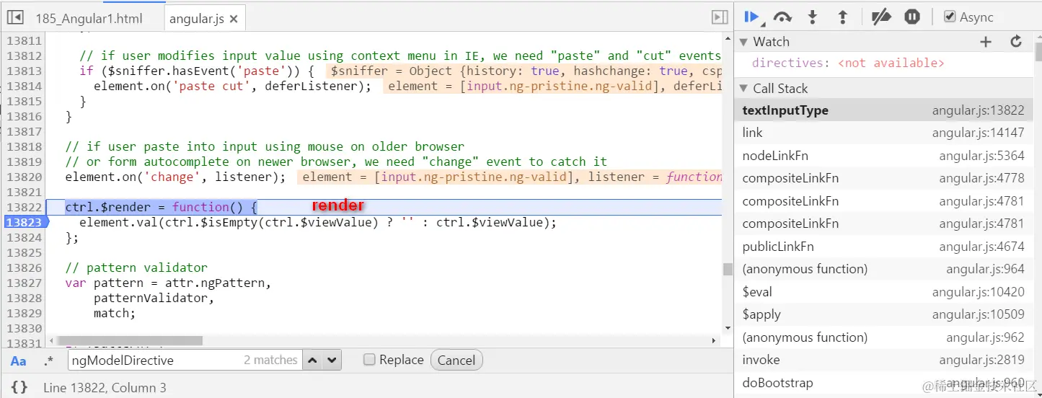Viewport: 1042px width, 398px height.
Task: Collapse the Watch section
Action: click(745, 42)
